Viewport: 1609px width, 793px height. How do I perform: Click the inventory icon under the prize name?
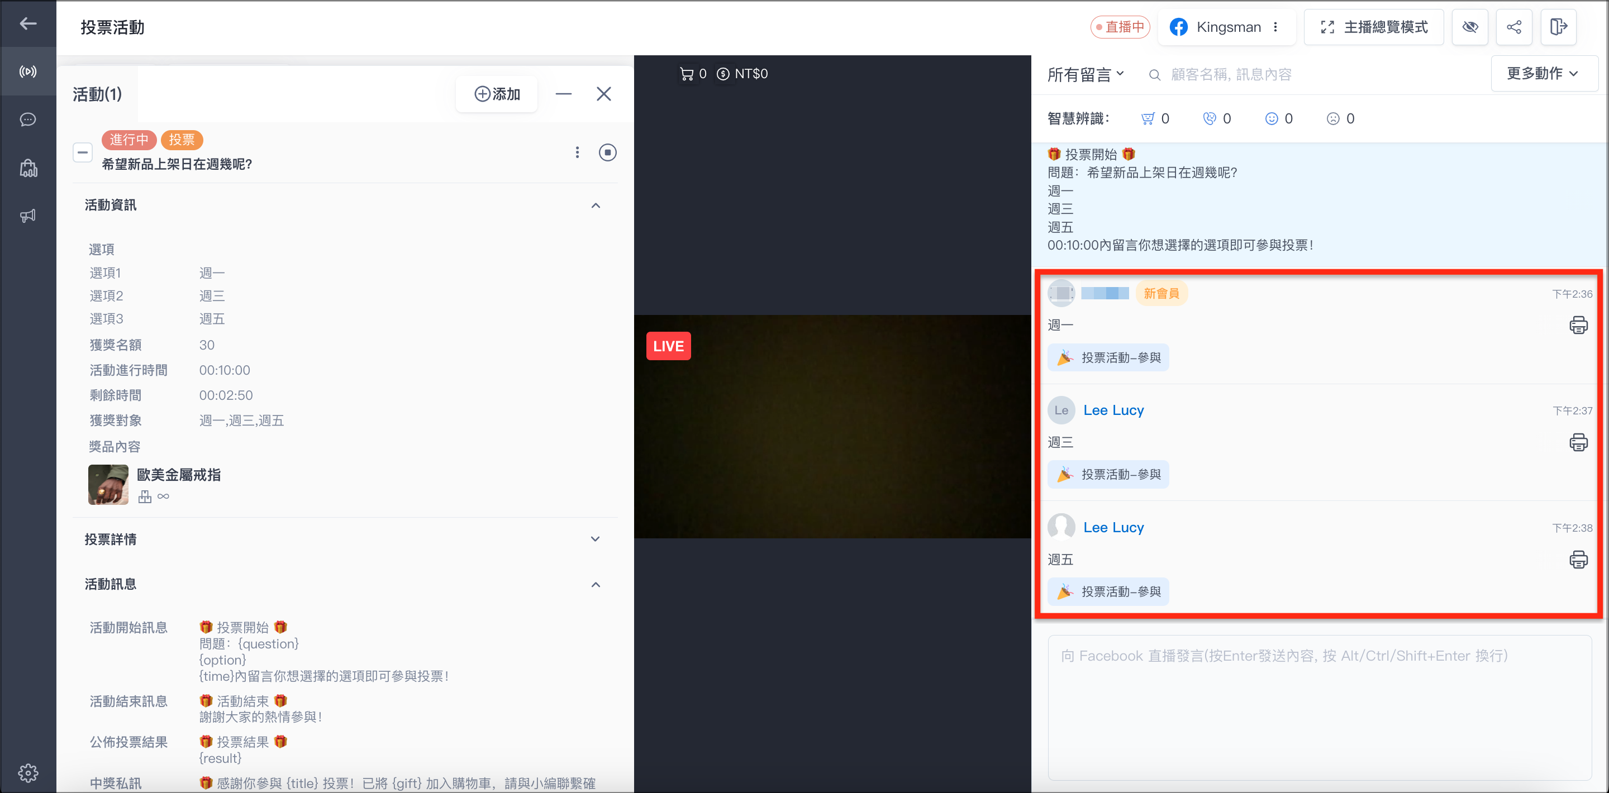tap(145, 496)
